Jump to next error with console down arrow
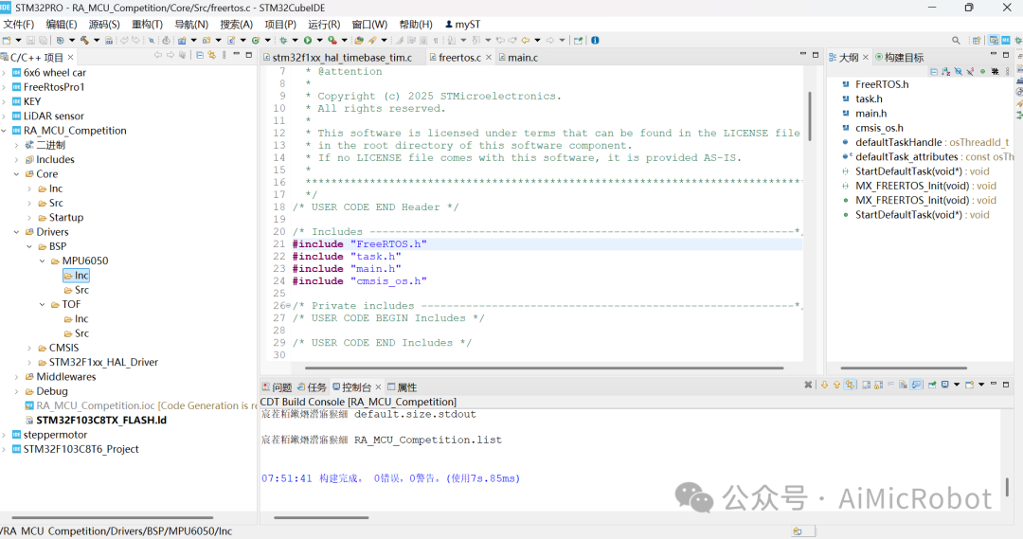The height and width of the screenshot is (539, 1023). point(825,385)
